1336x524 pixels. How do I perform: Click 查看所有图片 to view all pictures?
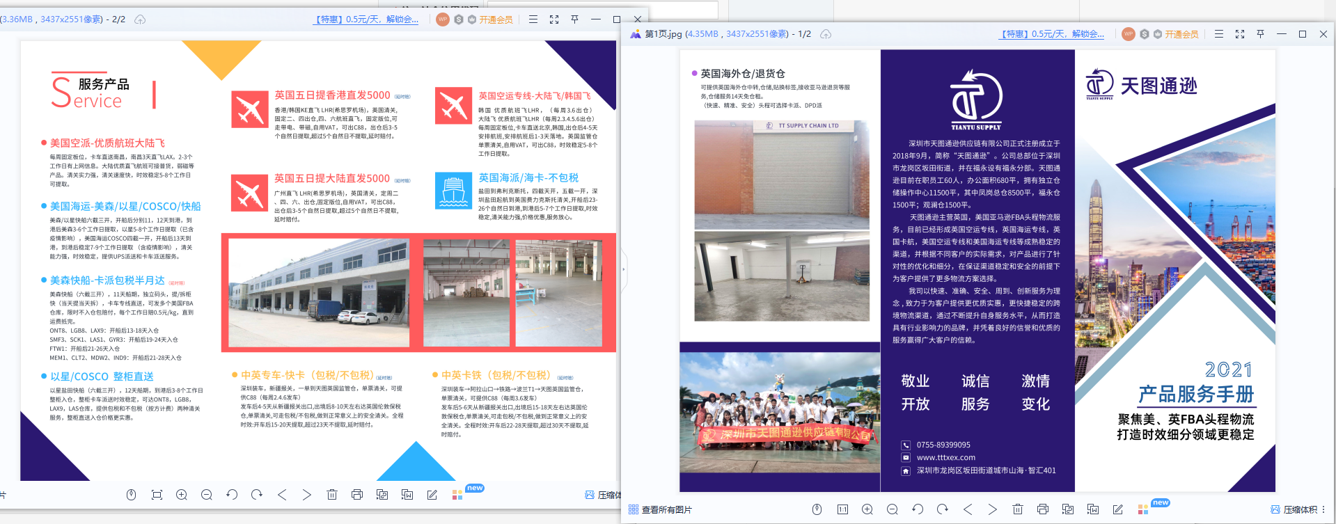[660, 509]
